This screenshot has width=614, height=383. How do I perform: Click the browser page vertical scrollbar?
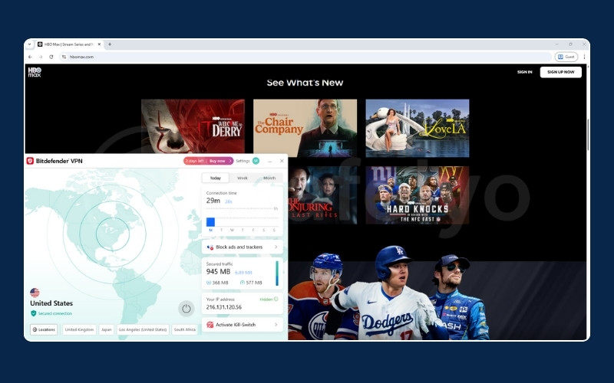tap(588, 135)
